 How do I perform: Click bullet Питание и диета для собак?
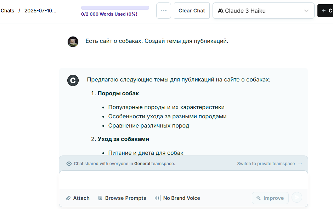coord(146,153)
